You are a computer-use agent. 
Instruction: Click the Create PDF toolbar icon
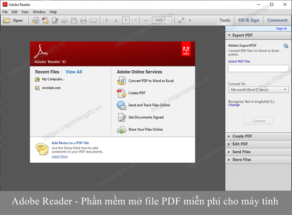point(45,20)
